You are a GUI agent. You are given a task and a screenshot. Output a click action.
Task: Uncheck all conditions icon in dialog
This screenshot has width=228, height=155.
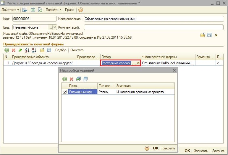pos(85,79)
